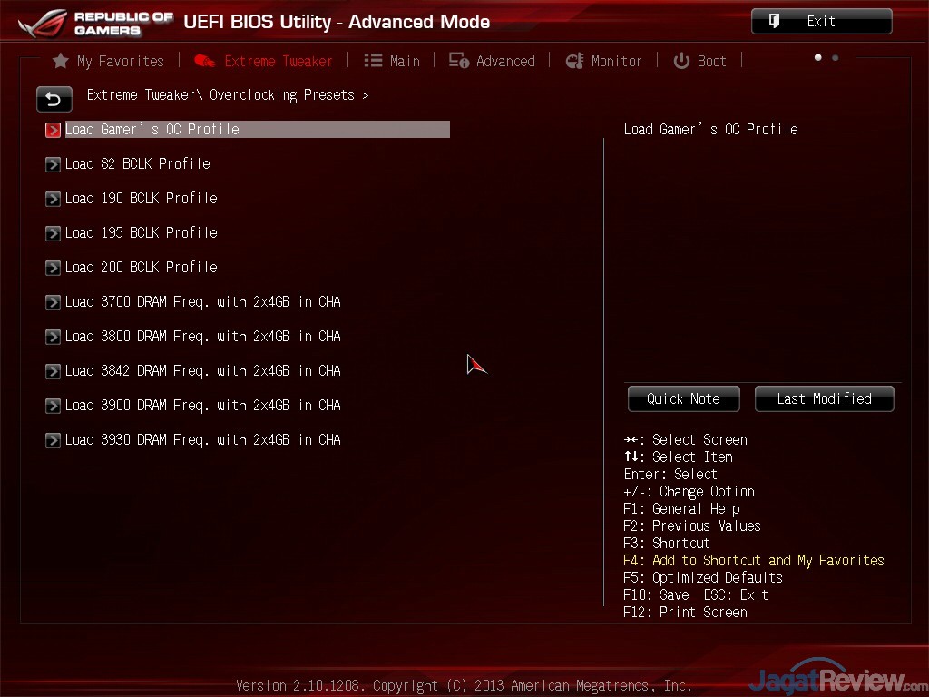This screenshot has width=929, height=697.
Task: Click the F10: Save ESC: Exit line
Action: tap(696, 594)
